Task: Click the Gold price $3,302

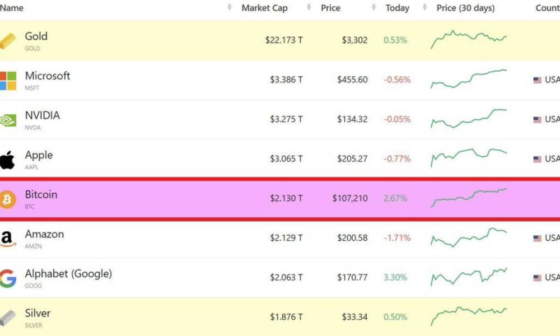Action: pyautogui.click(x=354, y=40)
